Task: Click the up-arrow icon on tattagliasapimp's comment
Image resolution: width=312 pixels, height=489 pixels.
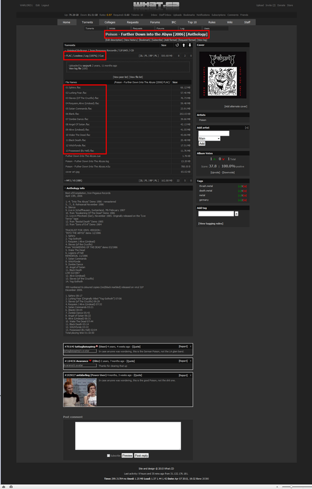Action: click(191, 347)
